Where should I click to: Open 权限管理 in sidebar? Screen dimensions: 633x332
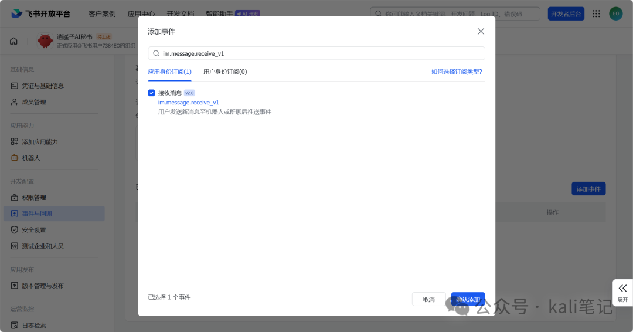(x=34, y=198)
